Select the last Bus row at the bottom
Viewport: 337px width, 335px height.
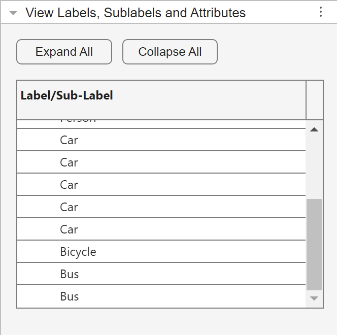(161, 296)
